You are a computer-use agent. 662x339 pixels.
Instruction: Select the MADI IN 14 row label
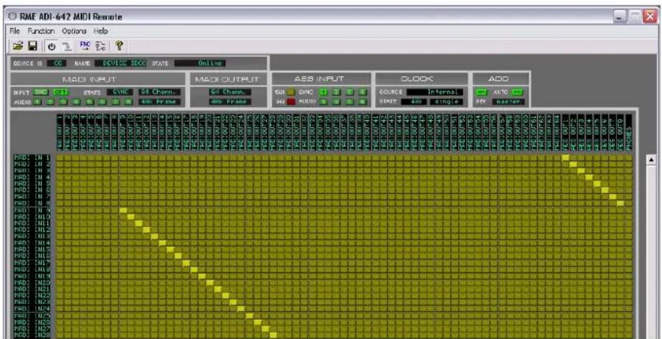(33, 243)
